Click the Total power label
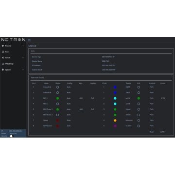This screenshot has width=175, height=175. [x=151, y=132]
